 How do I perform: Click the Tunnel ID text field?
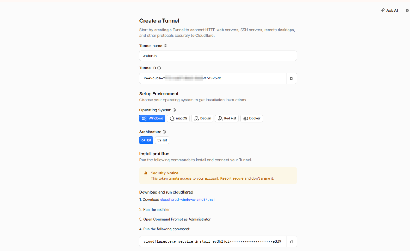click(x=213, y=78)
